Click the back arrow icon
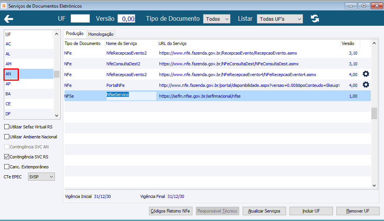Viewport: 384px width, 221px height. click(x=8, y=19)
